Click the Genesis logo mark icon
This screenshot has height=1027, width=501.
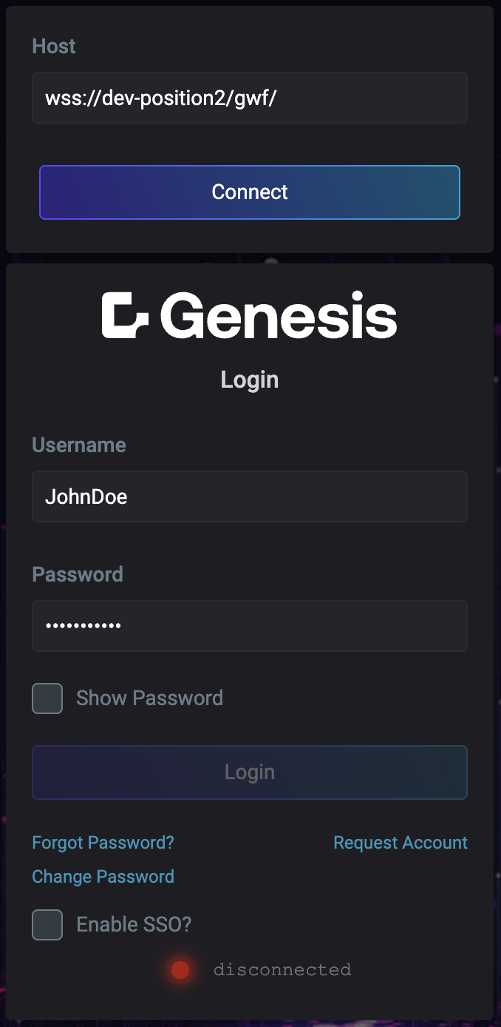coord(126,316)
